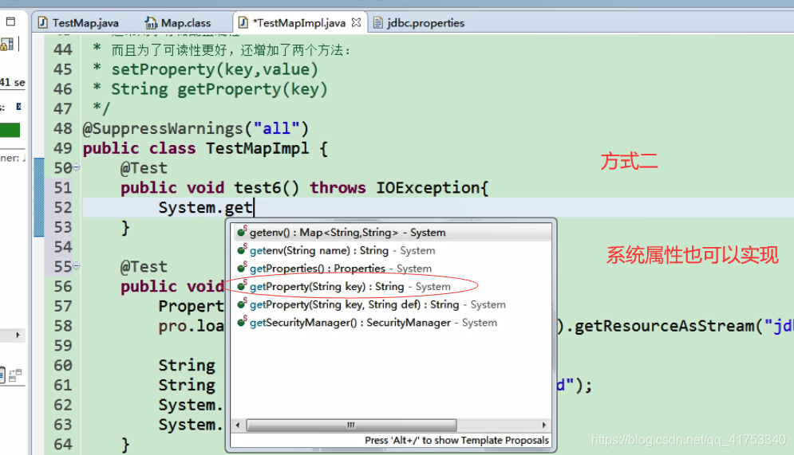Screen dimensions: 794x455
Task: Click the Map.class file icon
Action: pyautogui.click(x=151, y=23)
